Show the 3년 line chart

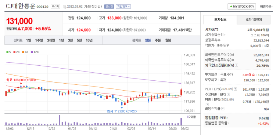click(x=70, y=40)
